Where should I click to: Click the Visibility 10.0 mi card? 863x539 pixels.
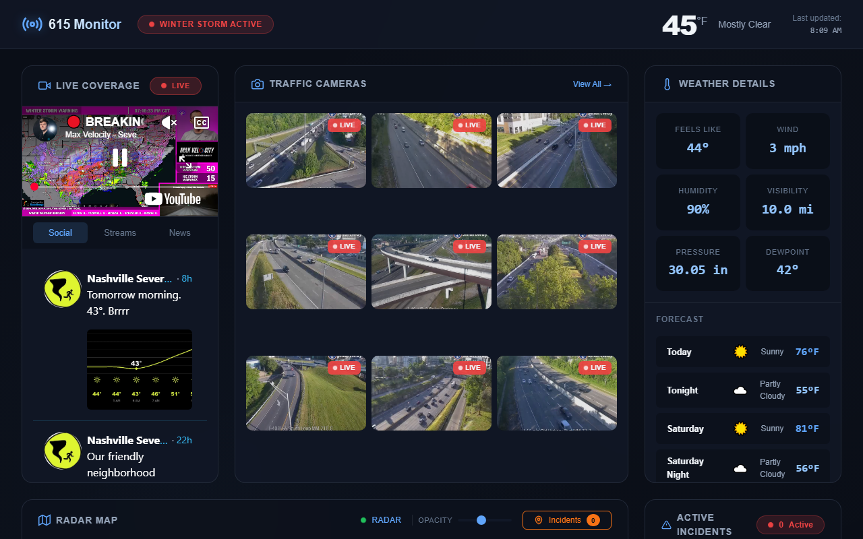(787, 202)
